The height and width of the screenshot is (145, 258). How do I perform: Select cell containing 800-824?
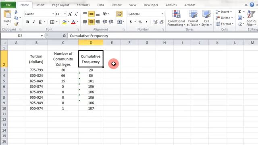point(36,75)
